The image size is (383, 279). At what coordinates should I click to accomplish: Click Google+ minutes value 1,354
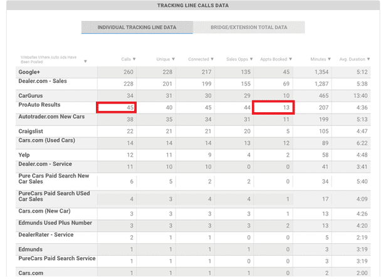coord(322,72)
